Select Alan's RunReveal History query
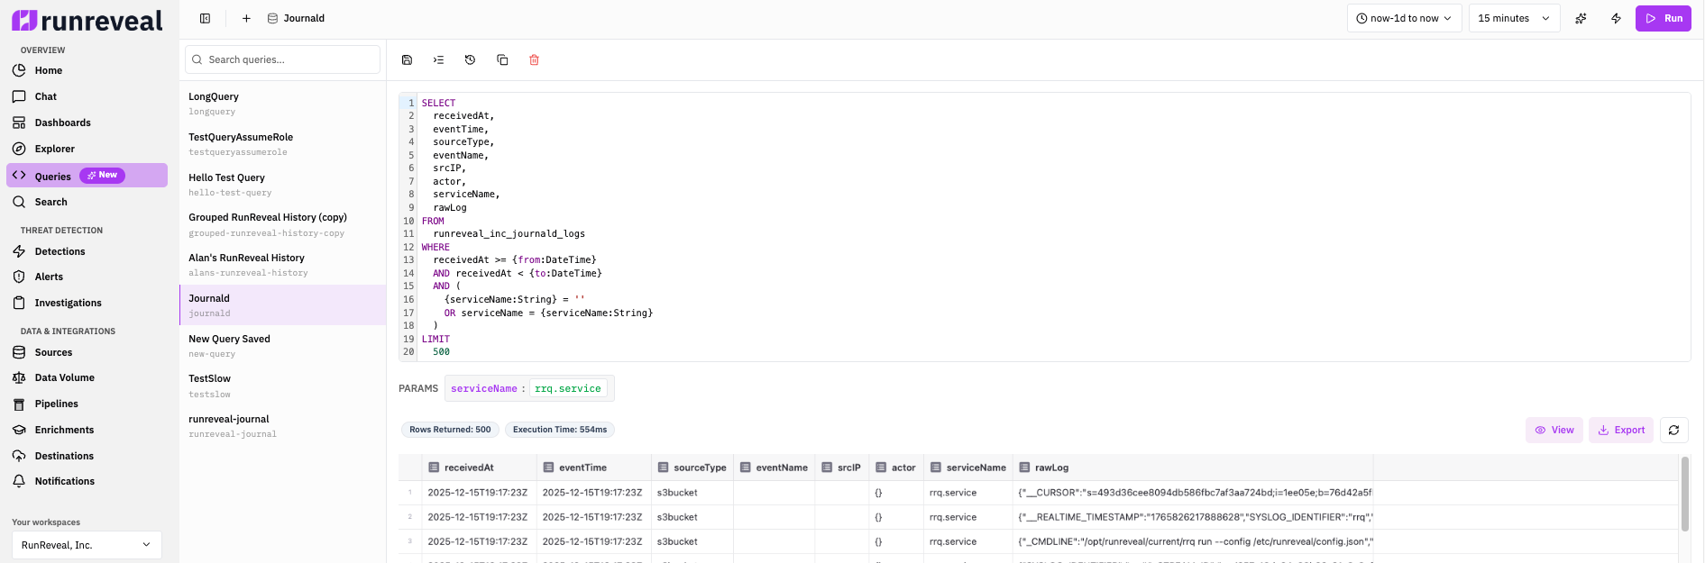Viewport: 1705px width, 563px height. coord(283,265)
